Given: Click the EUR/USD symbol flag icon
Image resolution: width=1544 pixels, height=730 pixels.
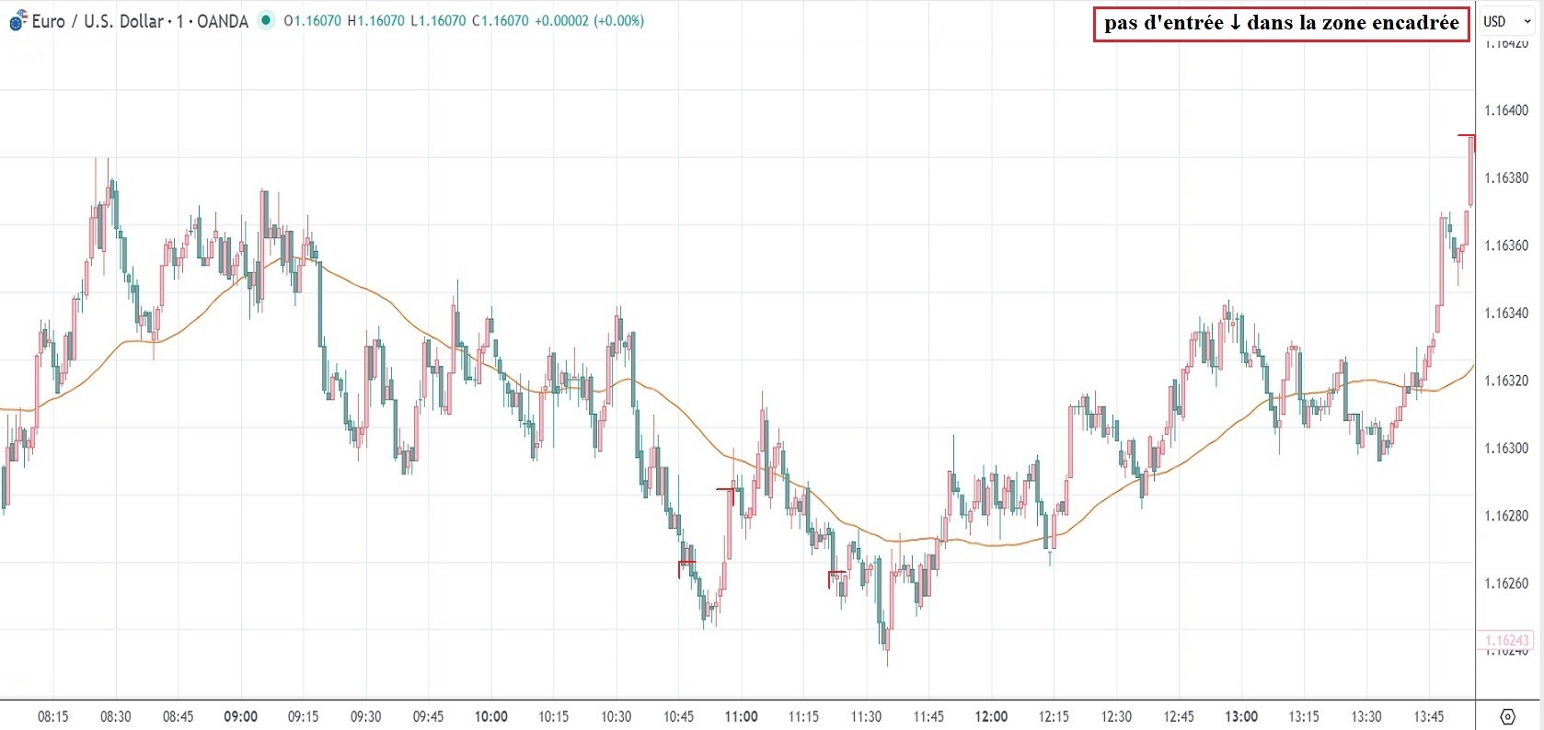Looking at the screenshot, I should point(17,21).
